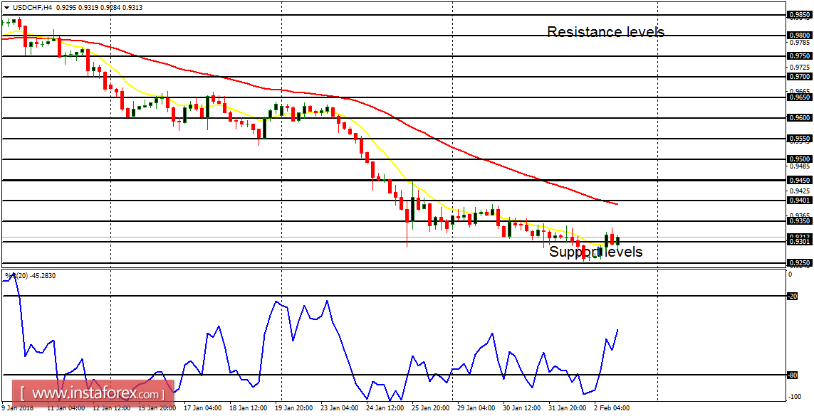Select the 0.9450 price level tag
The height and width of the screenshot is (416, 814).
pos(799,180)
